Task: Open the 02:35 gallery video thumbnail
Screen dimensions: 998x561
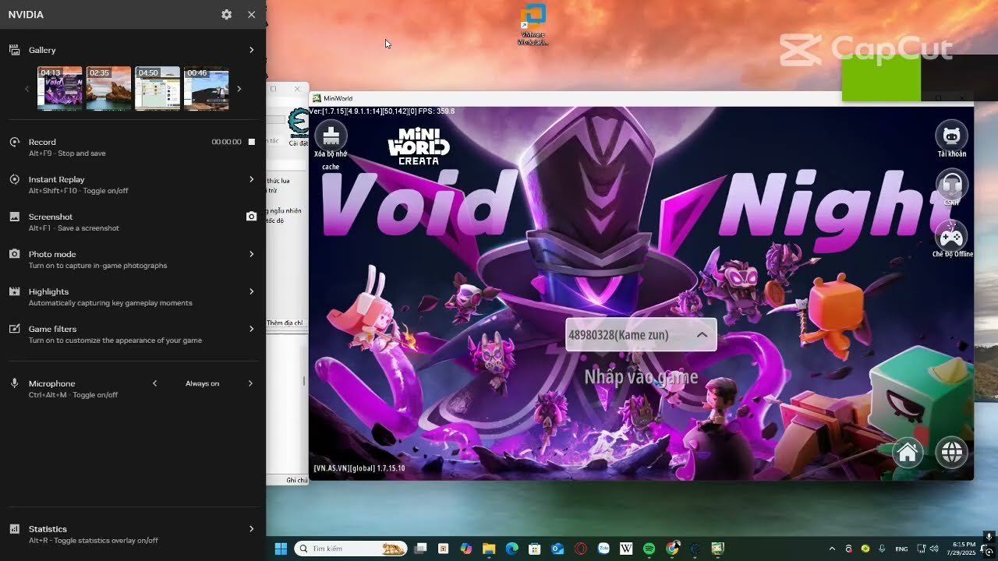Action: 108,88
